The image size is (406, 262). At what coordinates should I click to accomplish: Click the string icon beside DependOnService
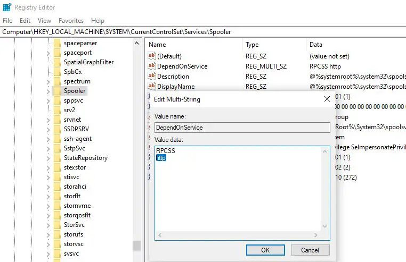[x=152, y=66]
